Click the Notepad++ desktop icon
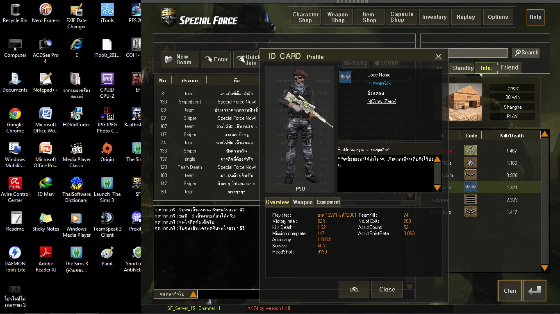 point(46,83)
